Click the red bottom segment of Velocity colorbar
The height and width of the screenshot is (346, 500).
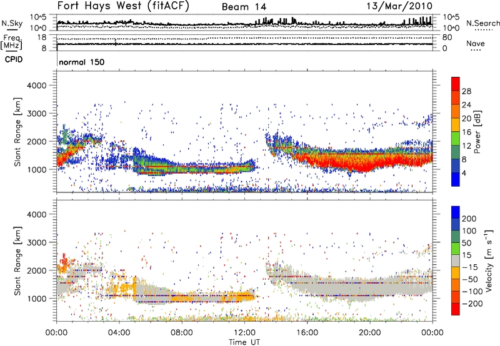[456, 309]
